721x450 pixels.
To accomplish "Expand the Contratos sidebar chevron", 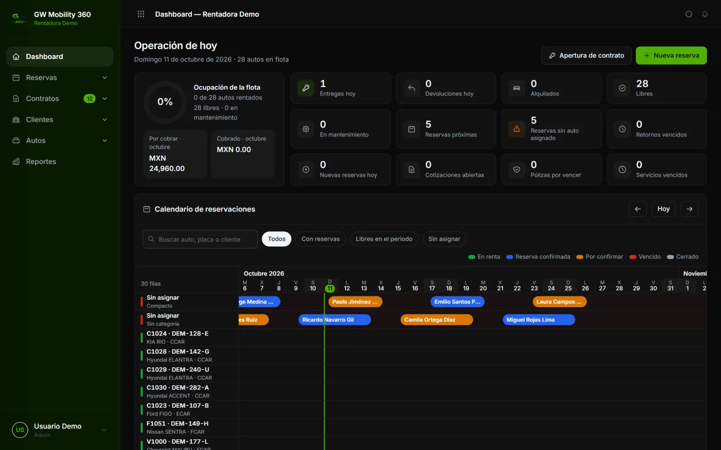I will [105, 99].
